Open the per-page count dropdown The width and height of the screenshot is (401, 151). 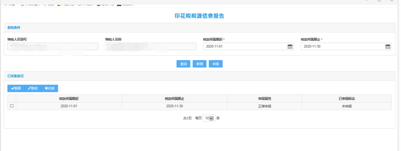(x=209, y=118)
